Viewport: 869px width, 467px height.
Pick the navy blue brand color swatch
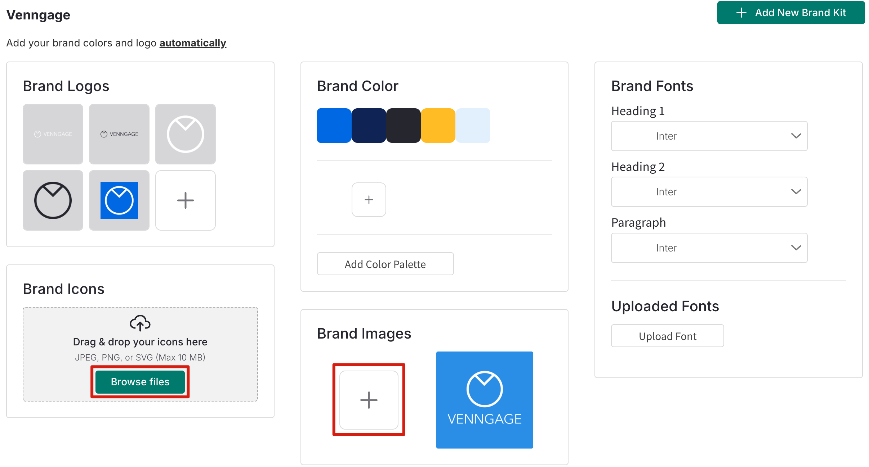[x=368, y=125]
